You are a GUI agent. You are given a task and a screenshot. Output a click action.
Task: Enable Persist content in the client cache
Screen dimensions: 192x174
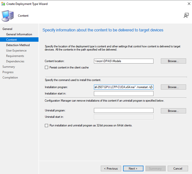click(46, 67)
